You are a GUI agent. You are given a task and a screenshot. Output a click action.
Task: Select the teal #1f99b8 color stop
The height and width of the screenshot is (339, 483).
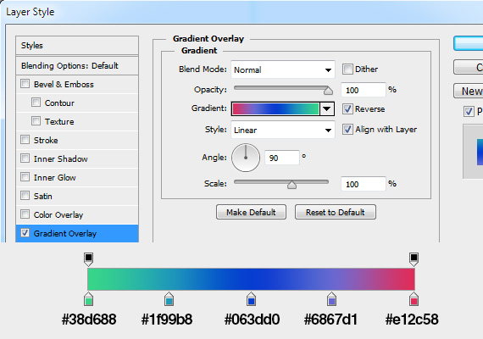pos(169,299)
